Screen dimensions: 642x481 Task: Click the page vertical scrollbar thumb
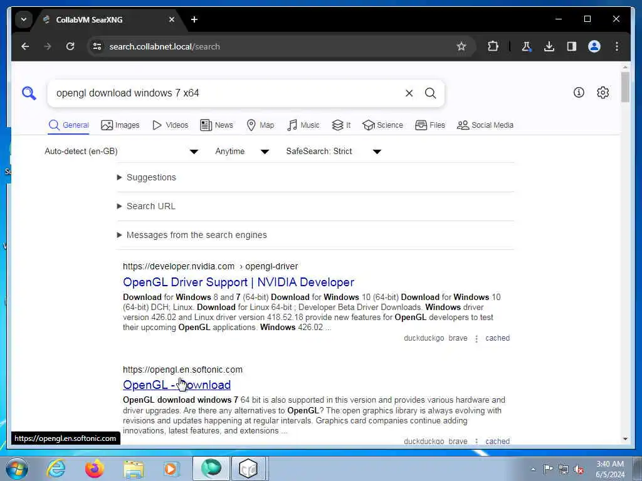[x=625, y=86]
